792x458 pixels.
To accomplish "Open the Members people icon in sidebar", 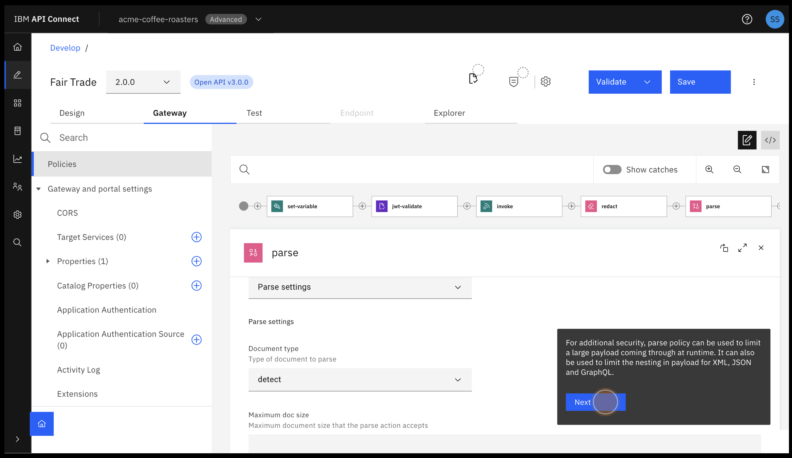I will point(18,187).
